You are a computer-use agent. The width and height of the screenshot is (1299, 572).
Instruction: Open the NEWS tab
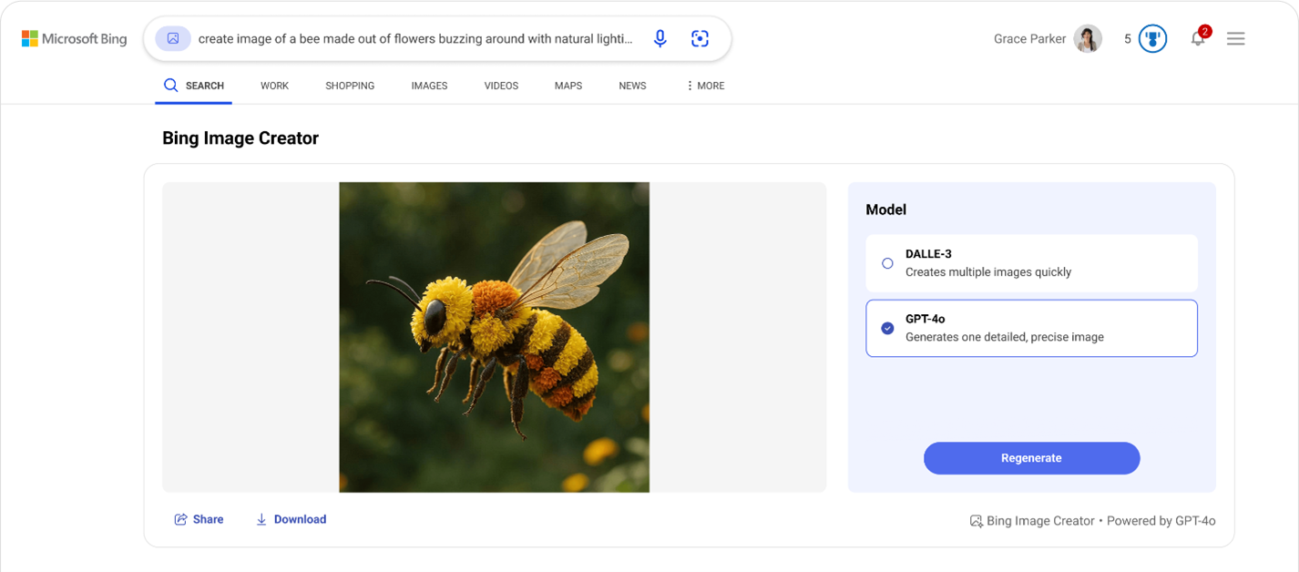pyautogui.click(x=632, y=85)
